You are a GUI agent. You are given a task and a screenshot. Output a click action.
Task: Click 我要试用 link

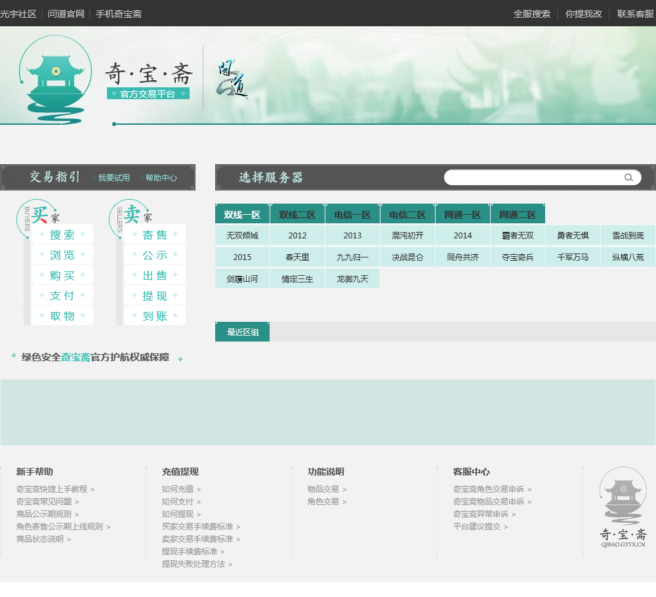(x=113, y=177)
